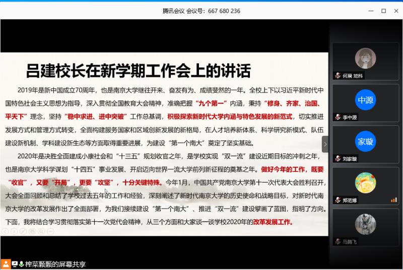Click 马腾飞's avatar picture
Screen dimensions: 403x270
pos(365,224)
